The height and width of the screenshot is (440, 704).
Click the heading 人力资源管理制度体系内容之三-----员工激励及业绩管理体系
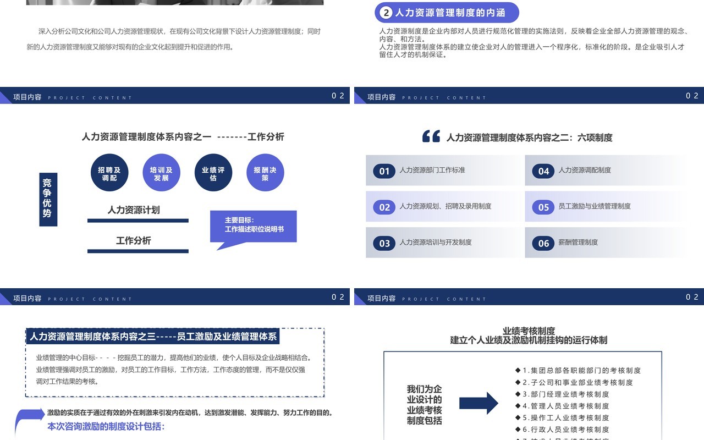pos(153,336)
